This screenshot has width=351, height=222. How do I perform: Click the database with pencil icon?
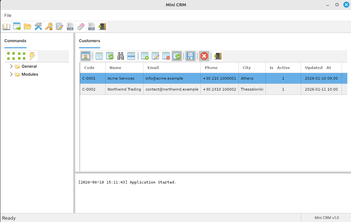60,26
